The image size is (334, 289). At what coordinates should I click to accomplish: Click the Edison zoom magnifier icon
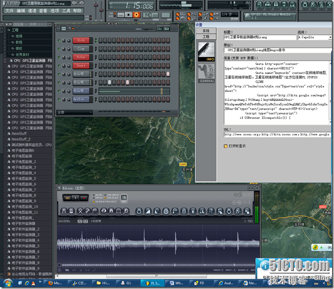click(126, 211)
